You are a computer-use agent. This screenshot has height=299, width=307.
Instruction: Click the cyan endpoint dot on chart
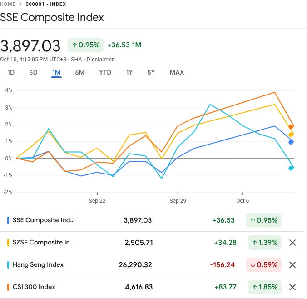coord(291,168)
